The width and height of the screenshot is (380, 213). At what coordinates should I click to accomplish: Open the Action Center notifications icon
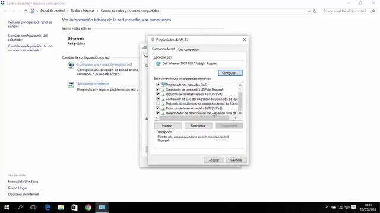coord(354,208)
